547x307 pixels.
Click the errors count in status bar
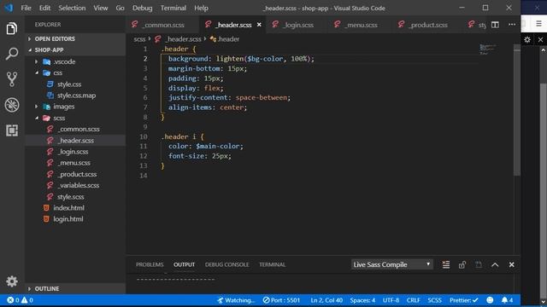14,300
